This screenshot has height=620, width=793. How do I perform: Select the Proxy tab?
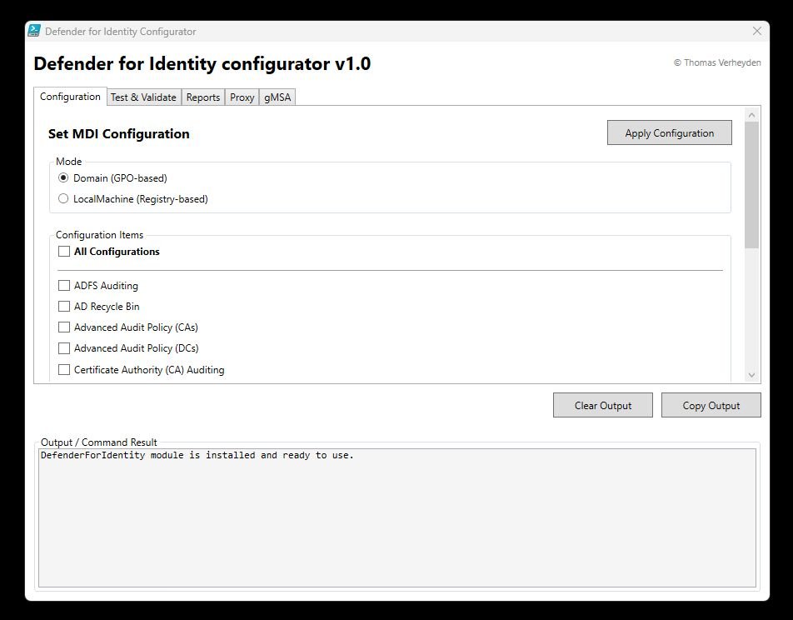click(242, 97)
